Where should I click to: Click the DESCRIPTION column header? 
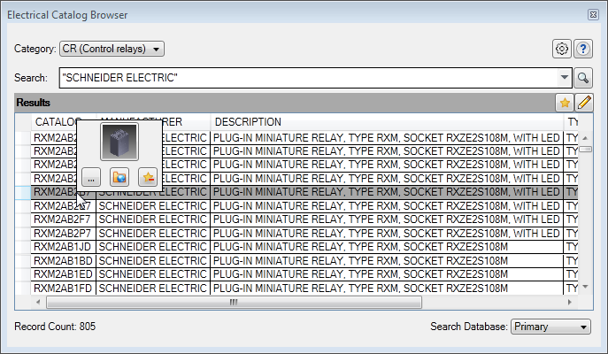pos(387,122)
